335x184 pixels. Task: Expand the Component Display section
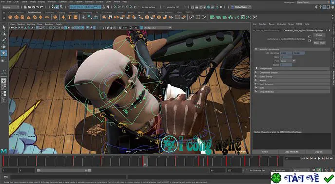coord(257,72)
